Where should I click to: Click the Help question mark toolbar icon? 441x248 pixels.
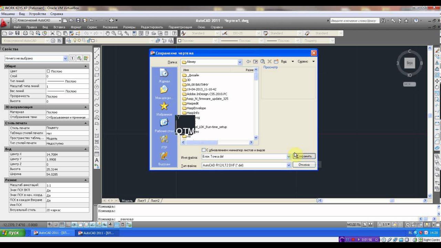pos(174,33)
